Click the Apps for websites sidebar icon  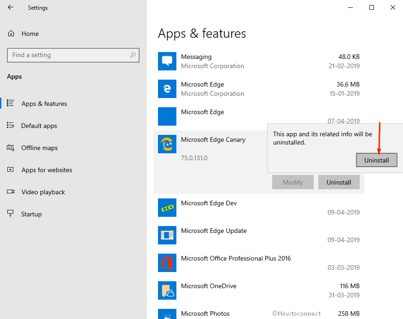coord(10,169)
